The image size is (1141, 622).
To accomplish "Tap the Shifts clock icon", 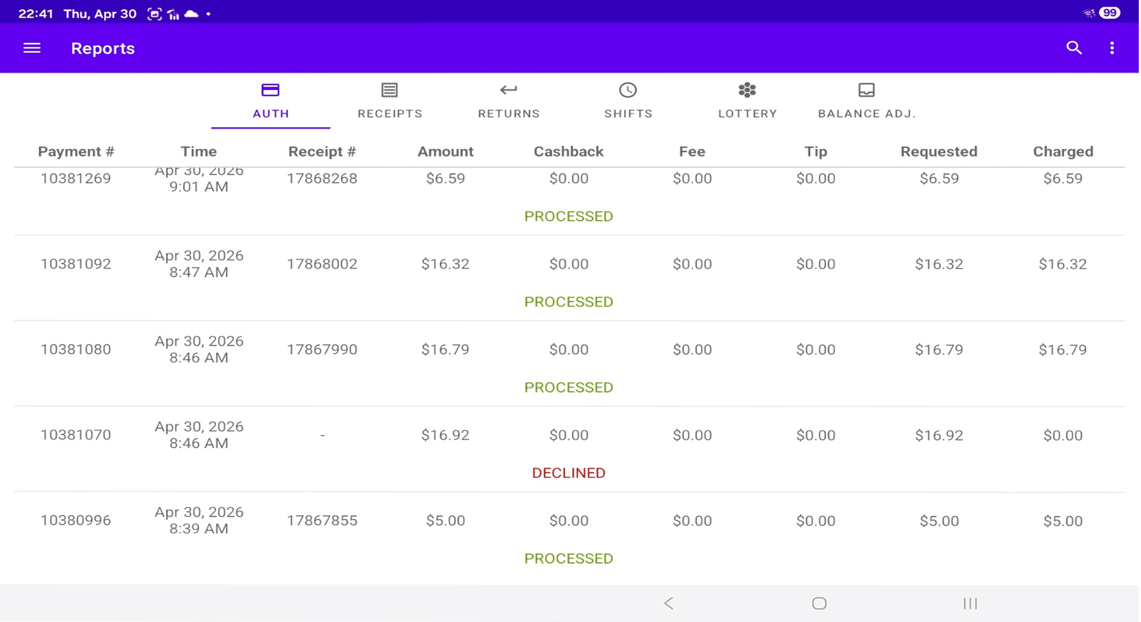I will (629, 90).
